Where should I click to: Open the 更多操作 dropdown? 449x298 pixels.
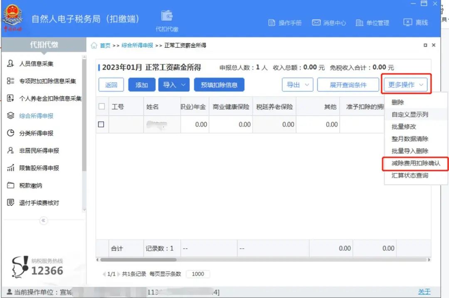coord(405,85)
